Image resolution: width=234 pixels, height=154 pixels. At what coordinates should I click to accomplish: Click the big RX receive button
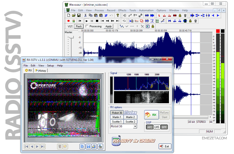coord(151,115)
